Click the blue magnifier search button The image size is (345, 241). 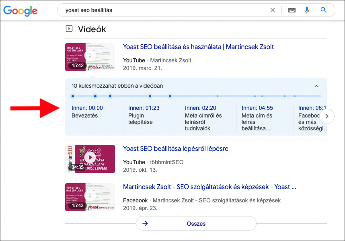click(x=323, y=10)
